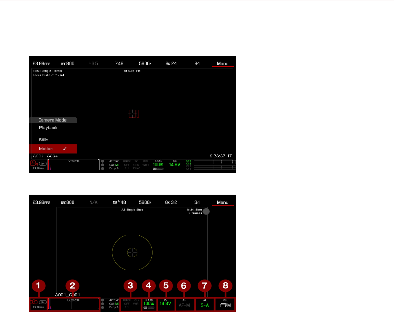394x312 pixels.
Task: Tap the N/A aperture value
Action: pos(93,203)
